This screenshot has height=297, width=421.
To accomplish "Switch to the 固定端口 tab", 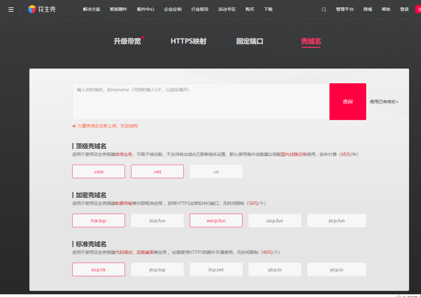I will (250, 41).
